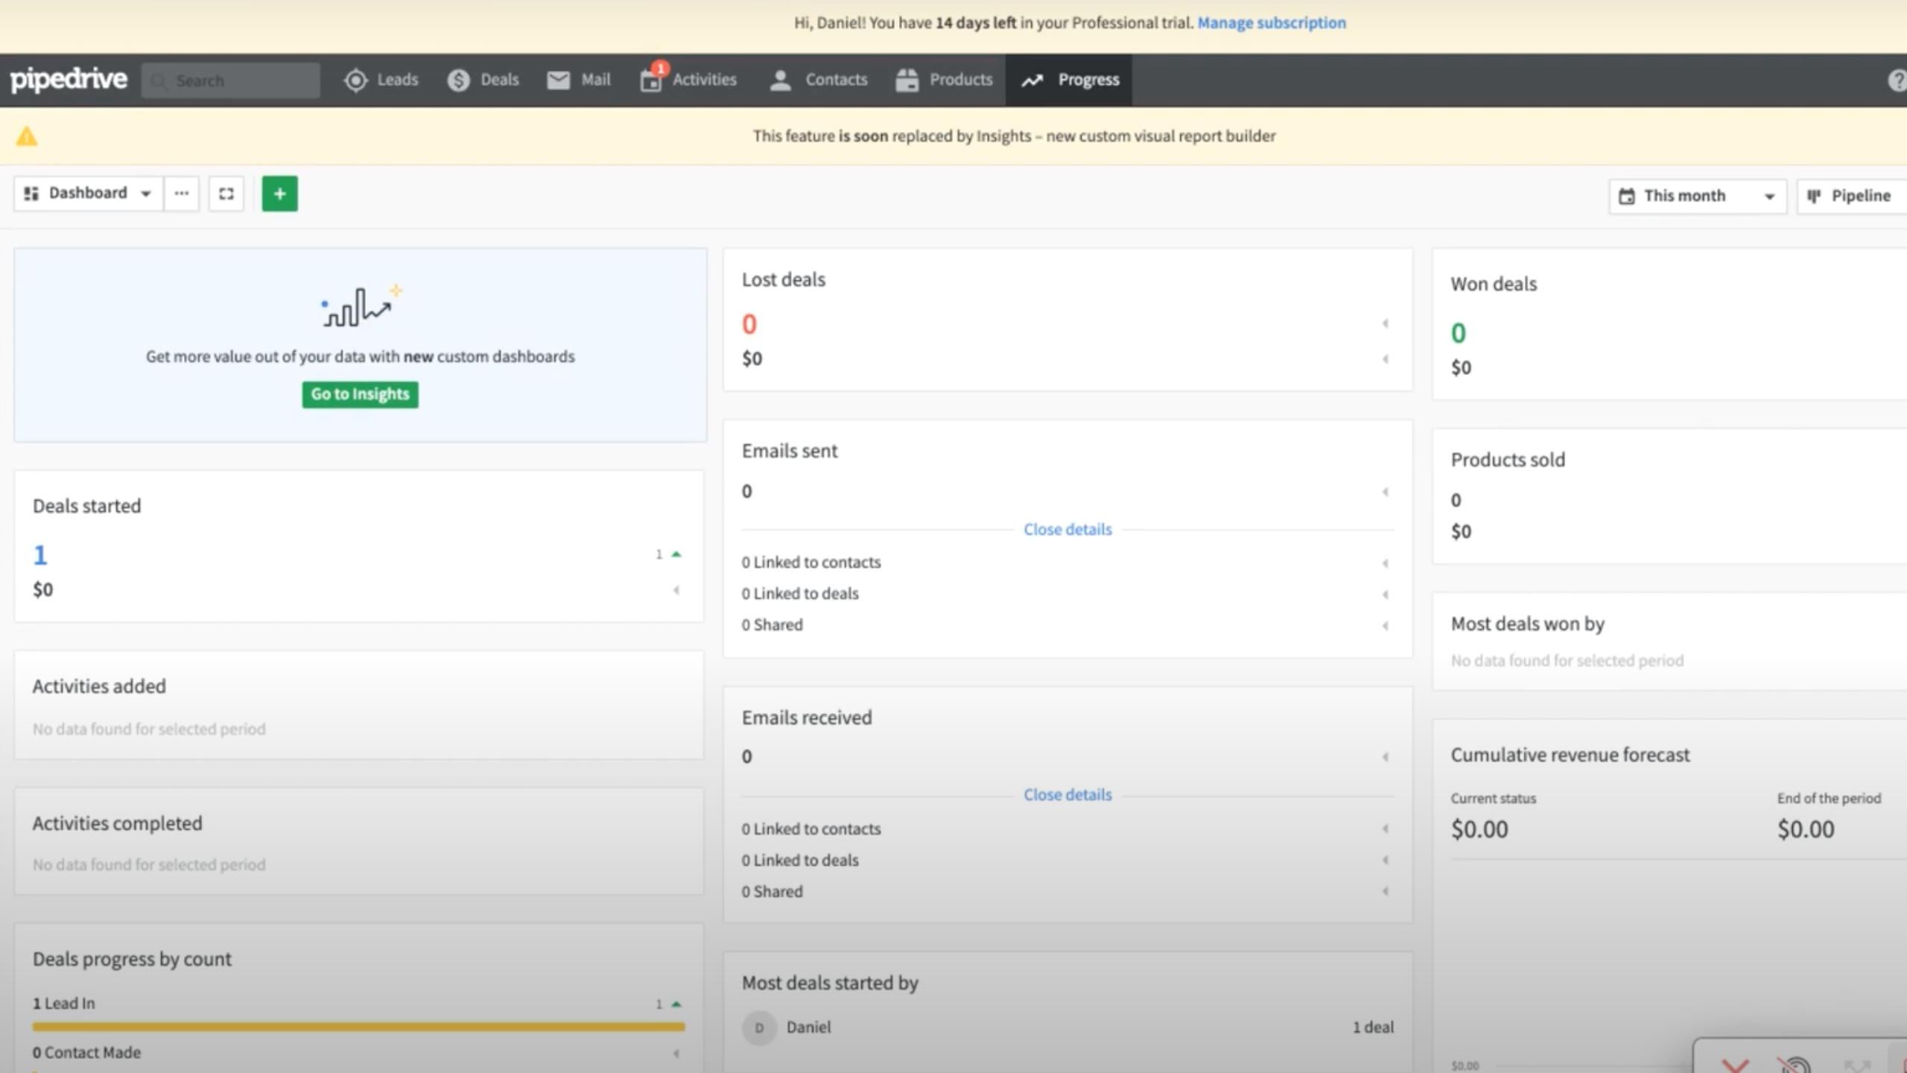The width and height of the screenshot is (1907, 1073).
Task: Click the arrow beside Lost deals $0
Action: tap(1386, 359)
